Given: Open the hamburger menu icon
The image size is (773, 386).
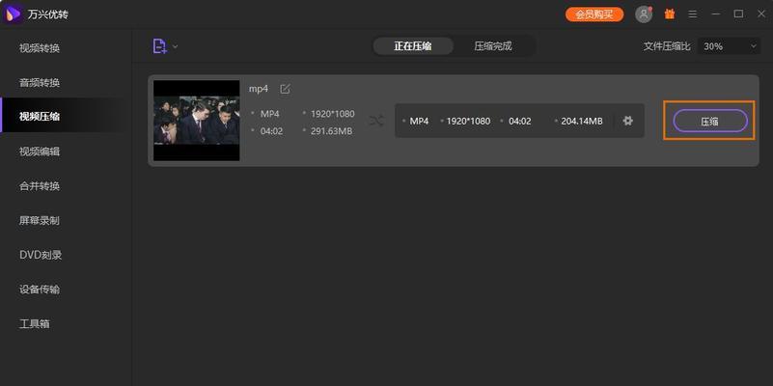Looking at the screenshot, I should [x=693, y=14].
